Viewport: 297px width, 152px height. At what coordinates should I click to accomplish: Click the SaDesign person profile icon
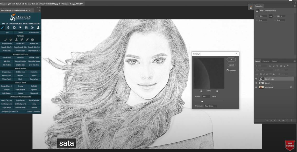point(38,27)
